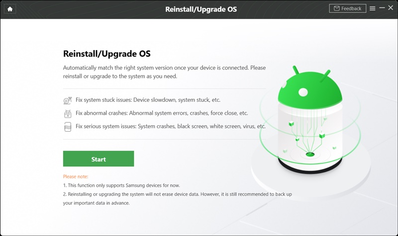Image resolution: width=398 pixels, height=236 pixels.
Task: Minimize the application window
Action: [382, 8]
